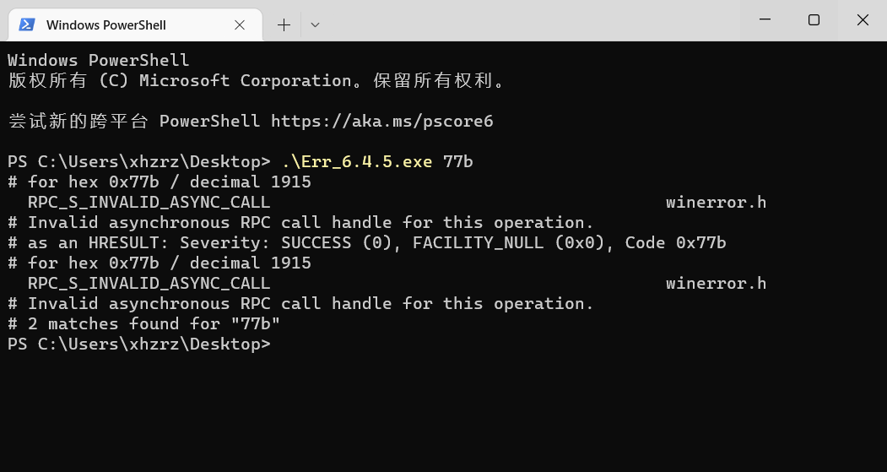This screenshot has height=472, width=887.
Task: Click the 'Windows PowerShell' header line in terminal
Action: point(99,60)
